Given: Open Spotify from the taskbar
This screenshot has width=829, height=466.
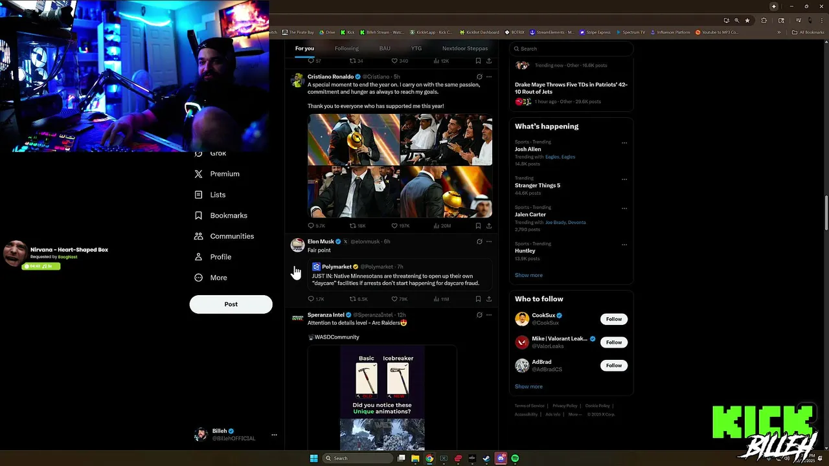Looking at the screenshot, I should pos(515,458).
